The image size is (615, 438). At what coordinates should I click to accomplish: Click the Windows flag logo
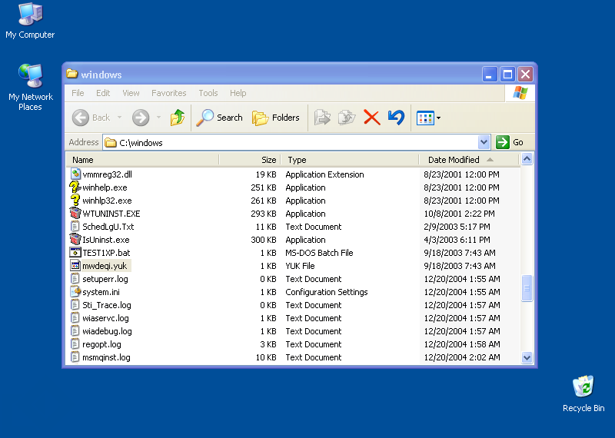tap(520, 93)
